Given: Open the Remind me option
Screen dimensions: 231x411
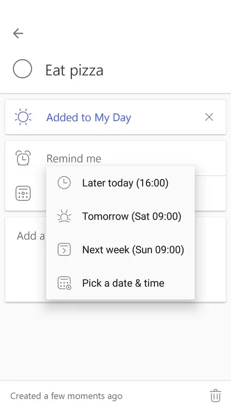Looking at the screenshot, I should click(x=74, y=159).
